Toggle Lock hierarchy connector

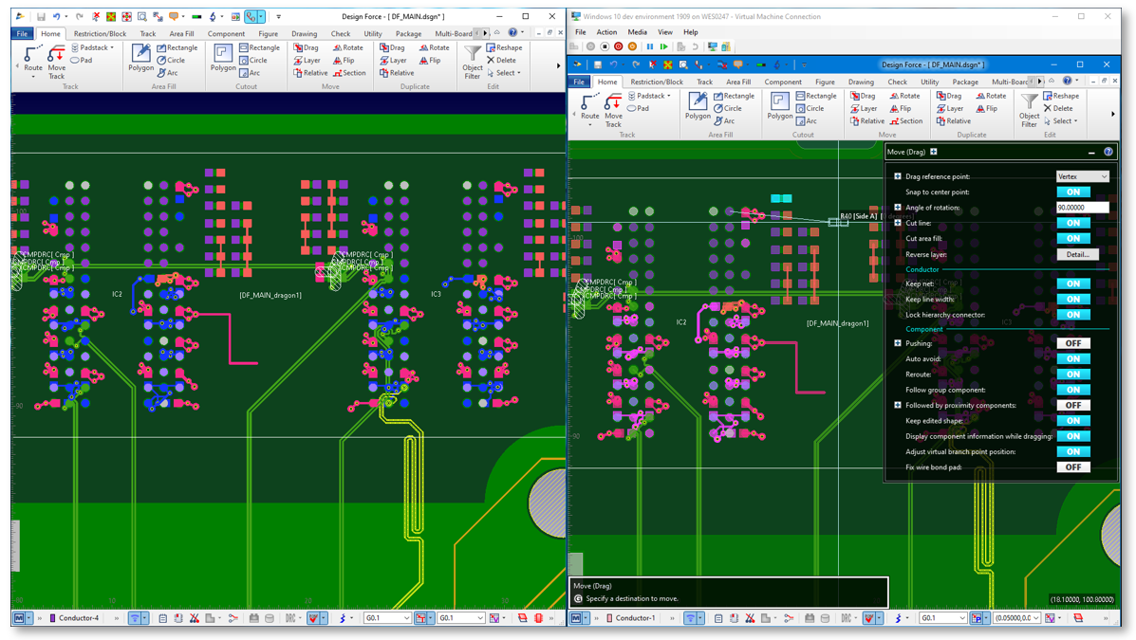point(1073,315)
